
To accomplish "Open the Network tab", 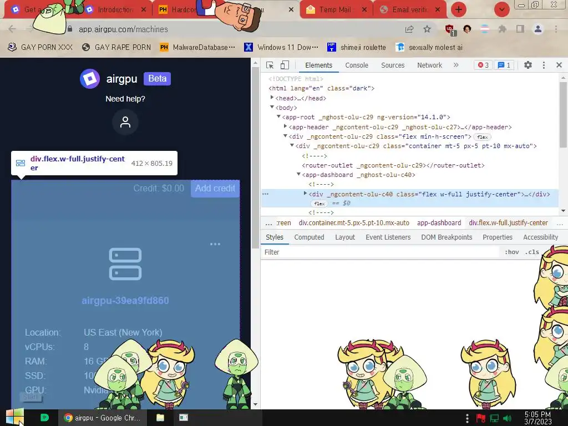I will click(430, 65).
